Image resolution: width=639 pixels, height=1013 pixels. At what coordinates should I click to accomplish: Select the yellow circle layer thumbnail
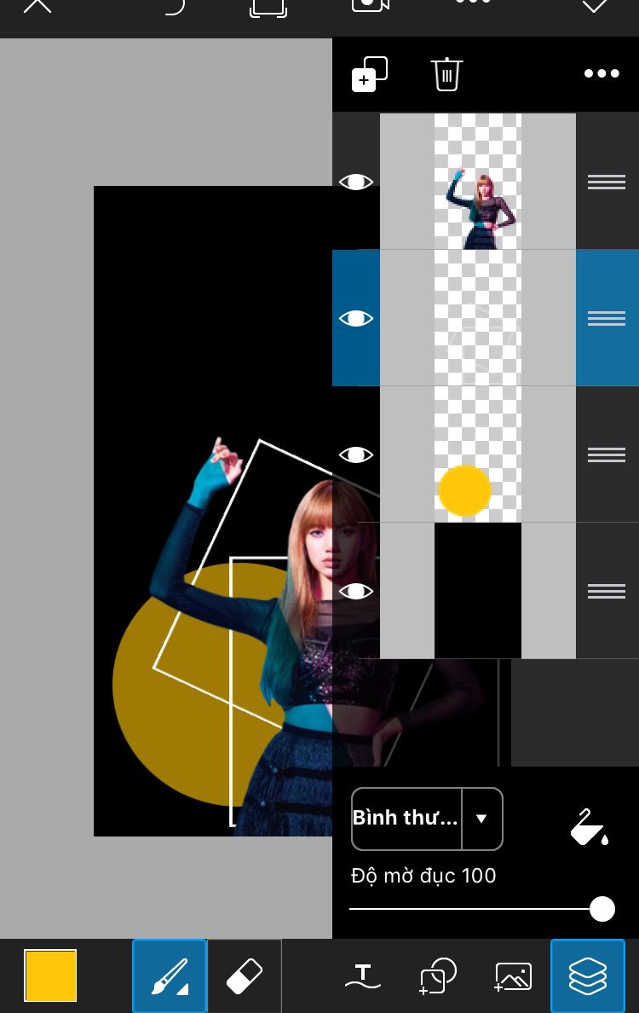coord(478,454)
